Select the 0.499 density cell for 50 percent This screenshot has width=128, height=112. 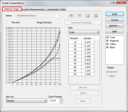[x=88, y=56]
